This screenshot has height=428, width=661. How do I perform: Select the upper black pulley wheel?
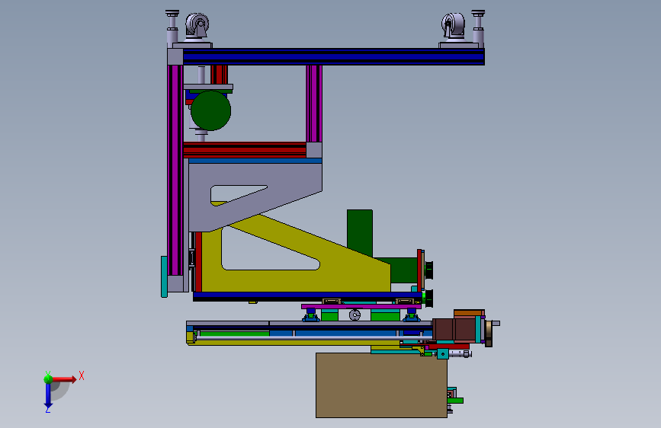428,270
